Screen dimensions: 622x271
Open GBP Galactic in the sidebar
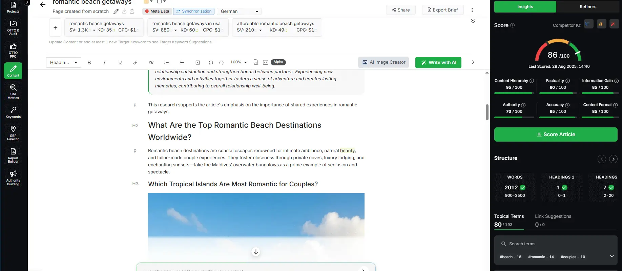pos(13,133)
